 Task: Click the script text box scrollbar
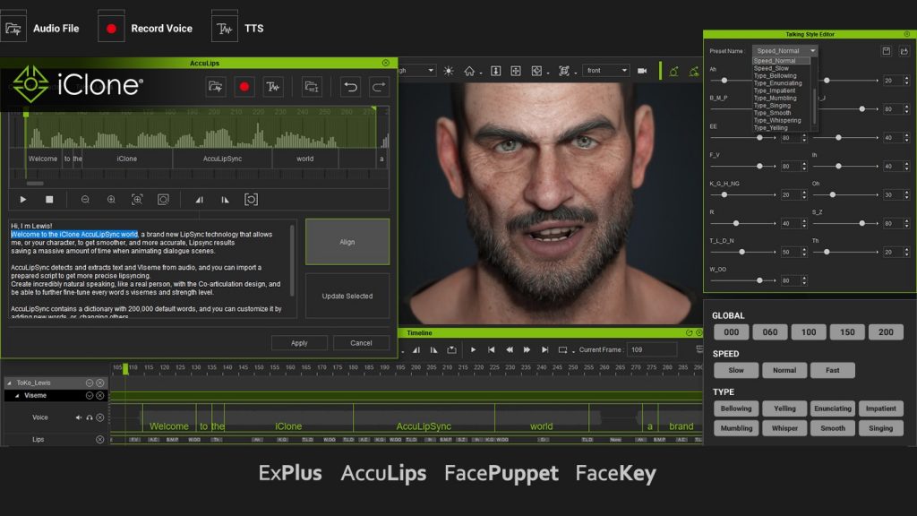pyautogui.click(x=293, y=262)
